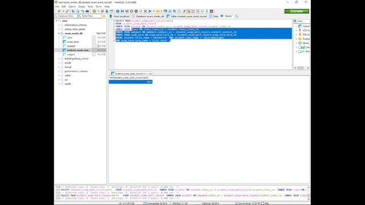Expand the Columns node in helpers panel

click(x=297, y=26)
